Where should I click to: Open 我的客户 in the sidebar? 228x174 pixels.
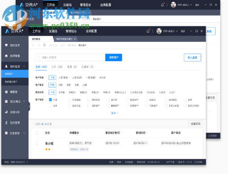15,74
